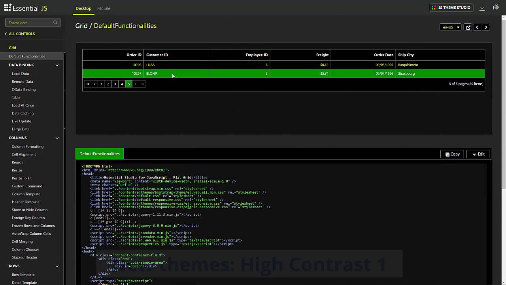The image size is (506, 285).
Task: Click the Customer ID column header
Action: point(176,55)
